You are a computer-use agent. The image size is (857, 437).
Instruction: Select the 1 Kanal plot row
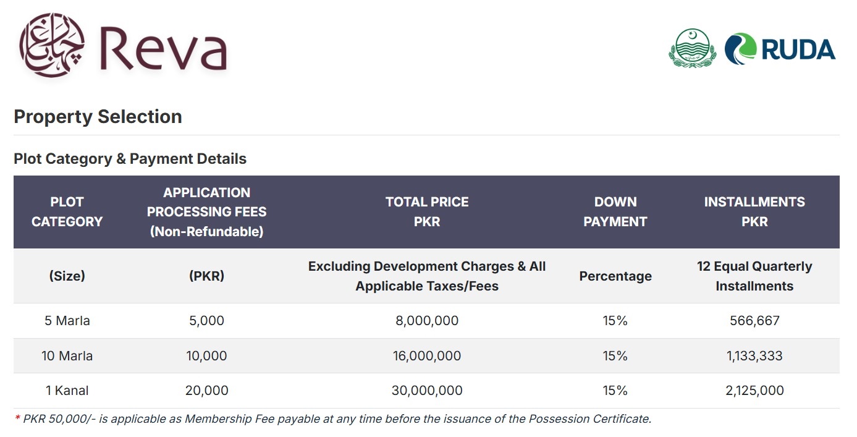tap(67, 391)
